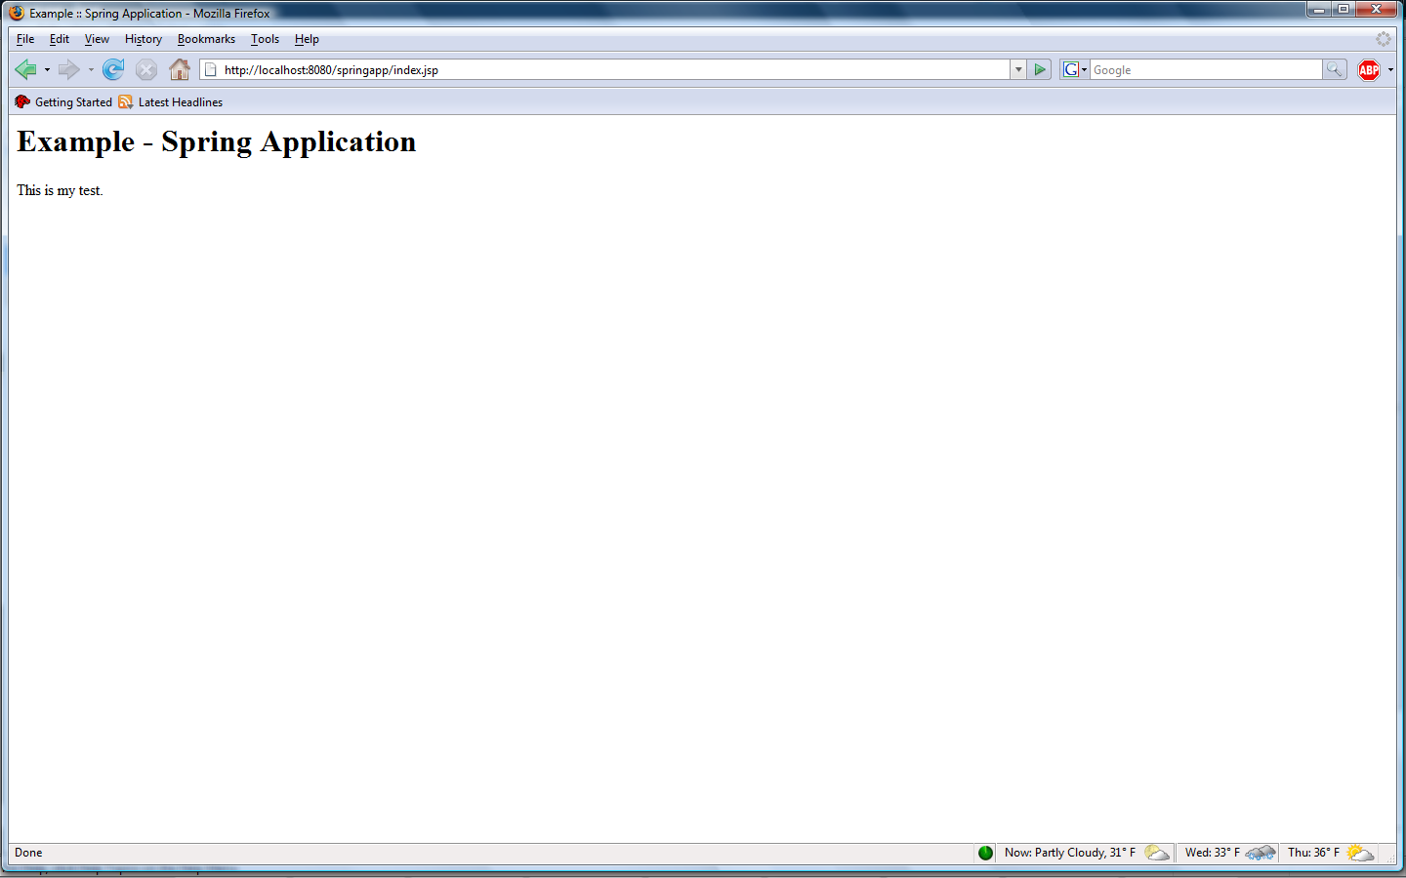Click in the Google search field
1406x878 pixels.
[x=1205, y=70]
